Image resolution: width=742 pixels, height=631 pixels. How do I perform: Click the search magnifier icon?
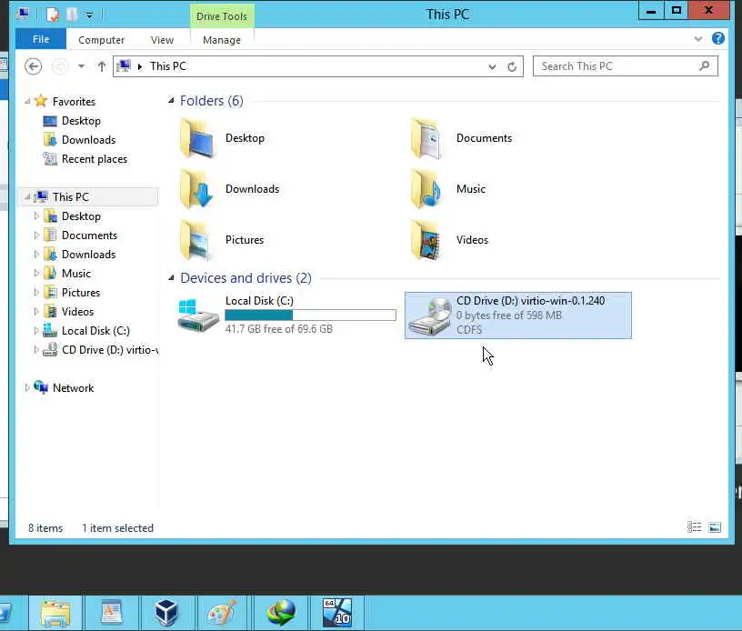(704, 65)
